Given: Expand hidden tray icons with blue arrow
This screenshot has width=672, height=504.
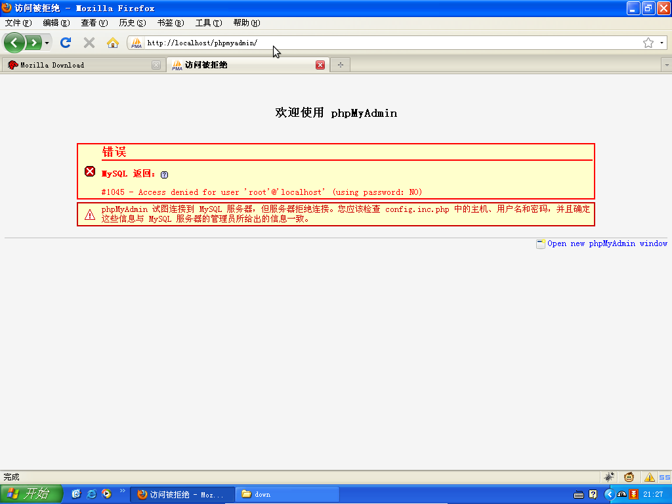Looking at the screenshot, I should (x=609, y=495).
